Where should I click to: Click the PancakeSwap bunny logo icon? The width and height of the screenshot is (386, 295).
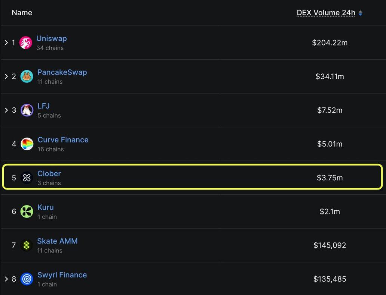pos(27,76)
